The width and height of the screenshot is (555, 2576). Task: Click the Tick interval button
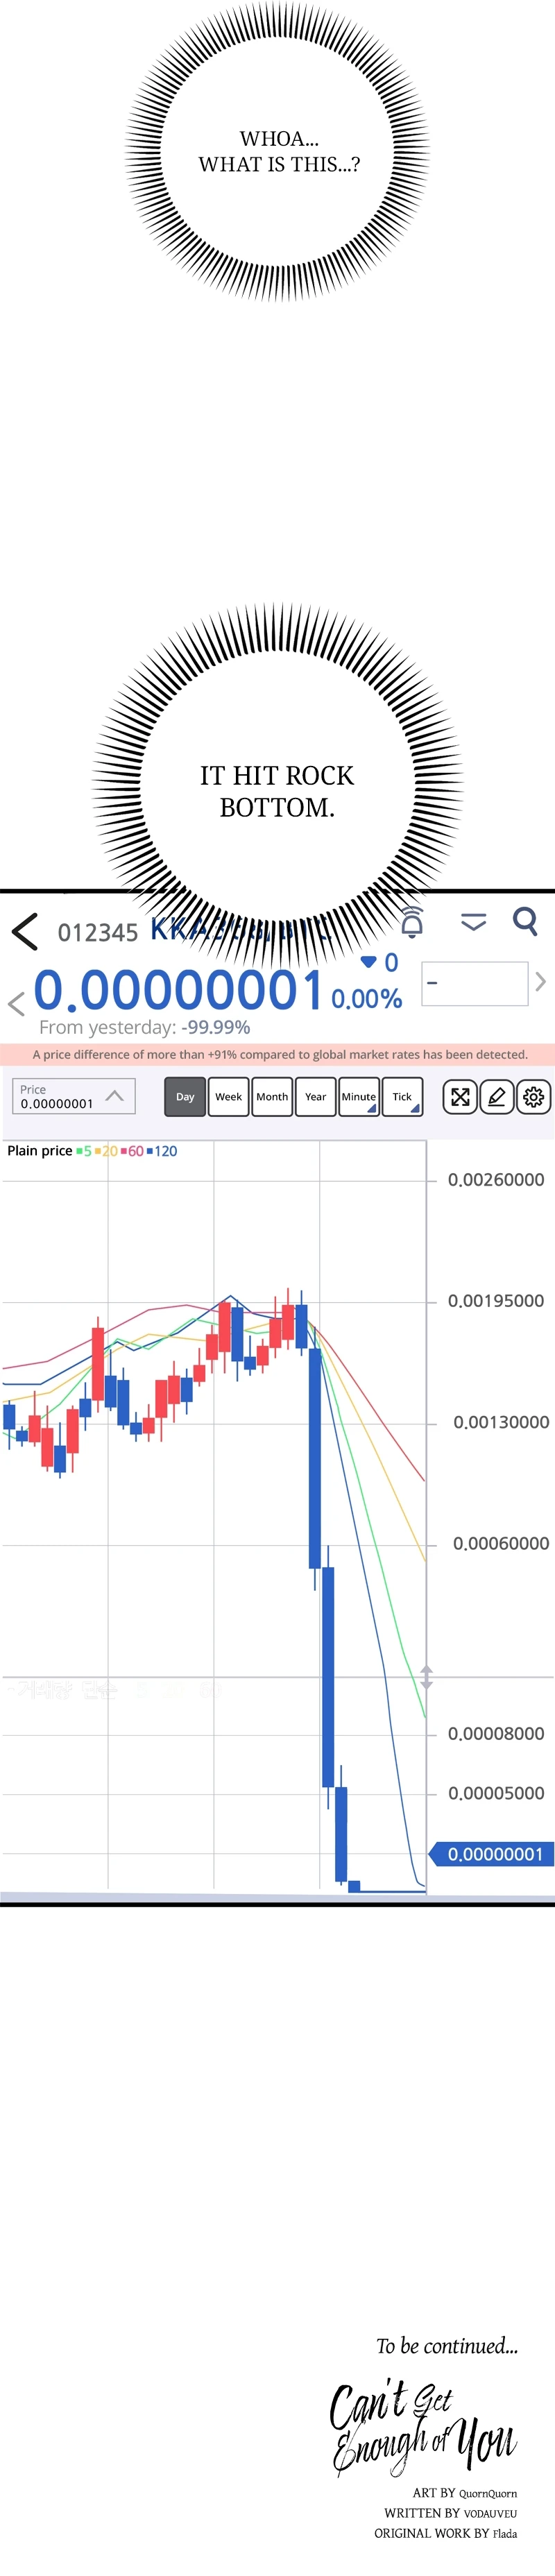click(x=402, y=1096)
